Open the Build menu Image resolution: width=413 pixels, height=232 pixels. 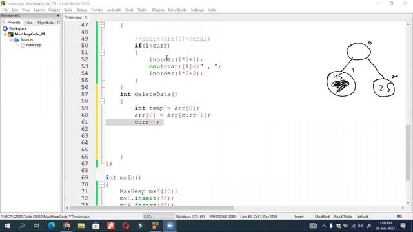click(x=68, y=10)
